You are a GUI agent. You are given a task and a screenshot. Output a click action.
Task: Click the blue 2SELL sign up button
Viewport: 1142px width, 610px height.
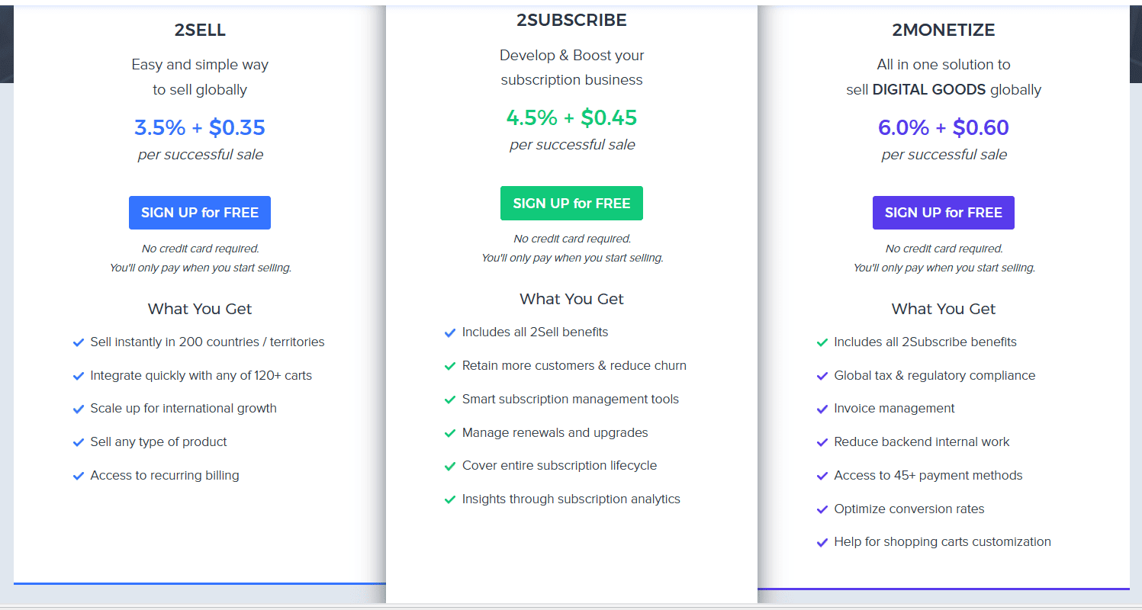(x=200, y=213)
